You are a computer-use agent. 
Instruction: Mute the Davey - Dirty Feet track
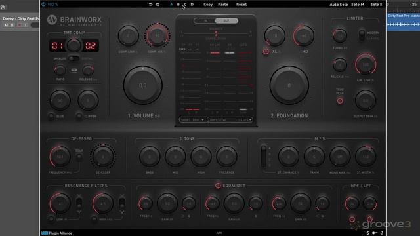coord(6,25)
